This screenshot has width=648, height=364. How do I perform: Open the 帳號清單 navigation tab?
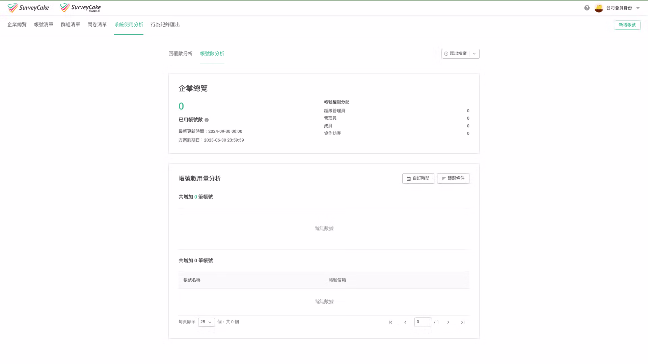click(x=44, y=25)
